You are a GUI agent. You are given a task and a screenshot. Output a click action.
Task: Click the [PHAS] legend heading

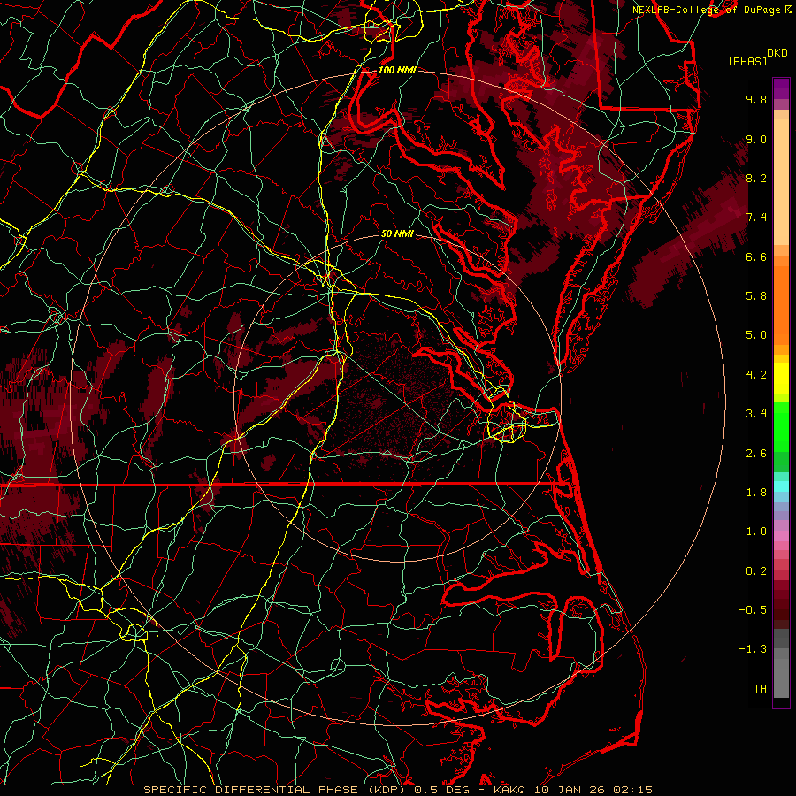point(747,61)
